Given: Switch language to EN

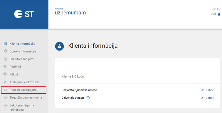Looking at the screenshot, I should 219,9.
